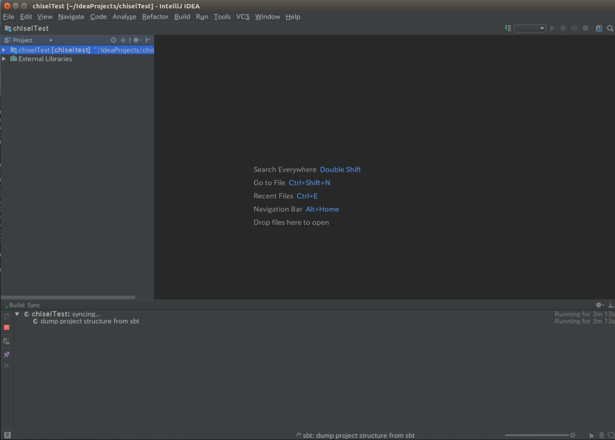
Task: Click horizontal scrollbar of Project panel
Action: click(x=68, y=297)
